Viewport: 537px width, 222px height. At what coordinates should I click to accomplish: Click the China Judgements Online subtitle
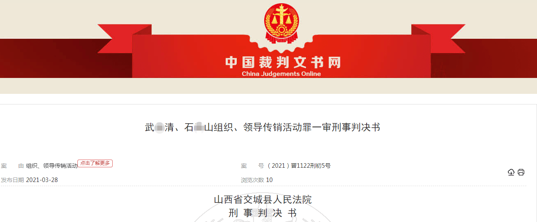(281, 74)
